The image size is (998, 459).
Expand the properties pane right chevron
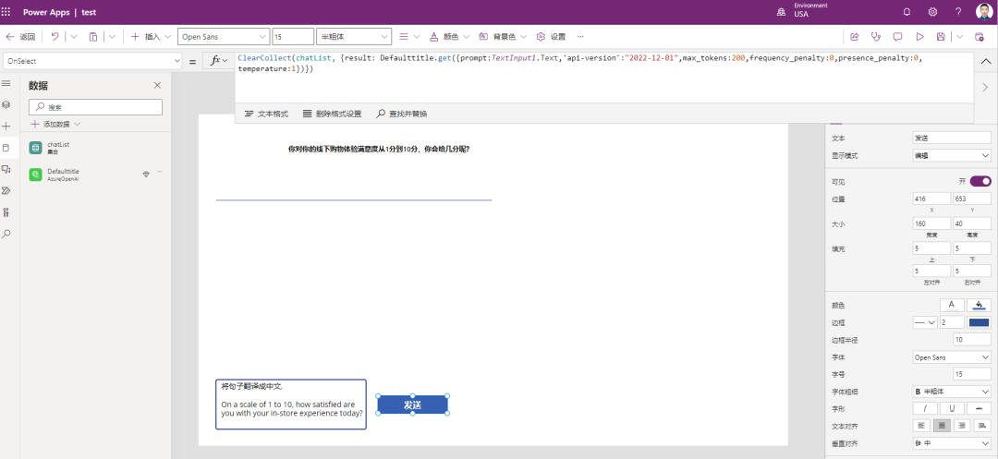coord(986,87)
